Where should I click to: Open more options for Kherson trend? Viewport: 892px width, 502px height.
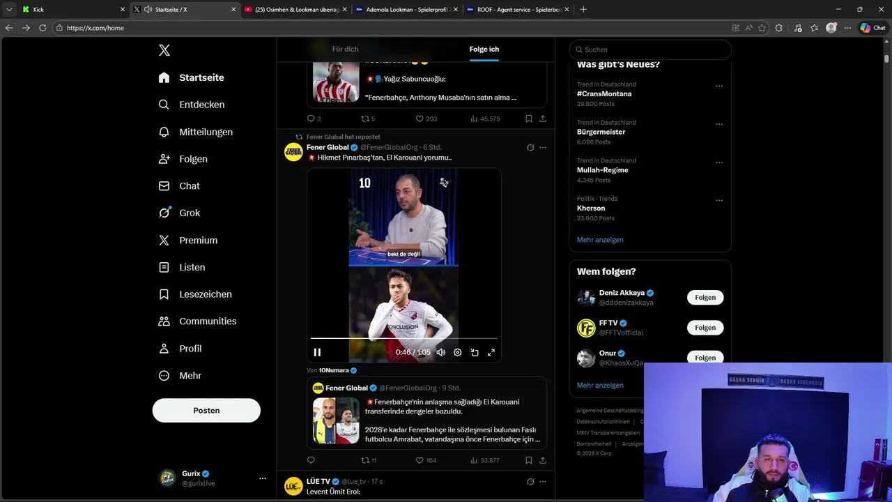[x=719, y=201]
